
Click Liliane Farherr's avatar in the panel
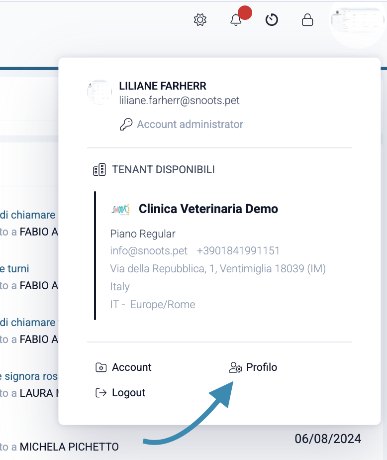point(99,92)
